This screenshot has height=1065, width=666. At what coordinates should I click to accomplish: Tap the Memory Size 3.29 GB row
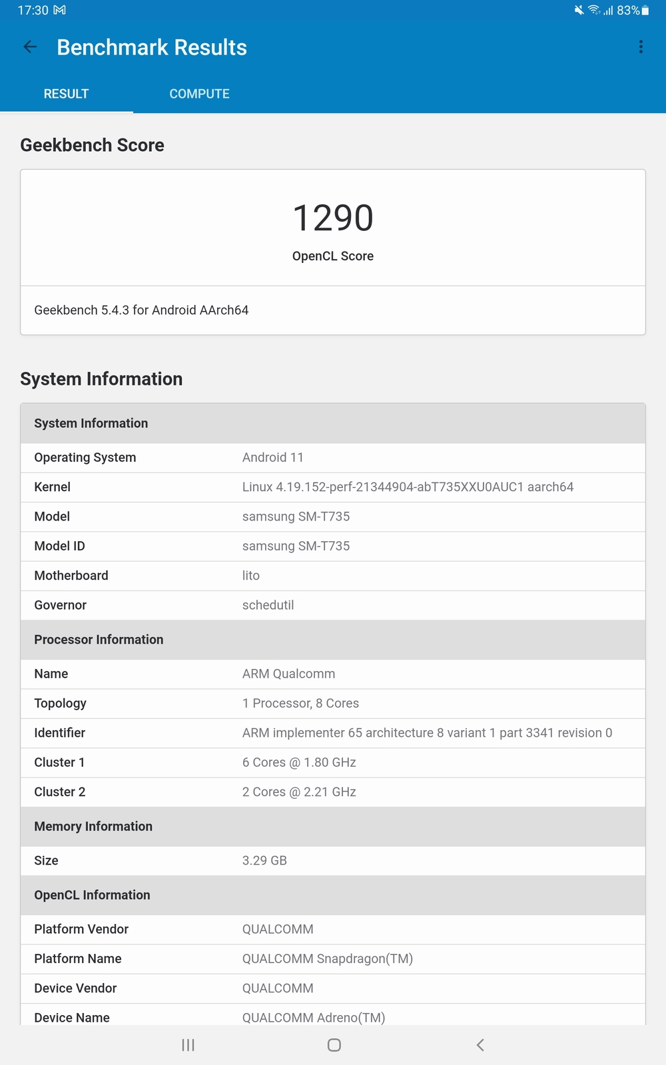[333, 861]
